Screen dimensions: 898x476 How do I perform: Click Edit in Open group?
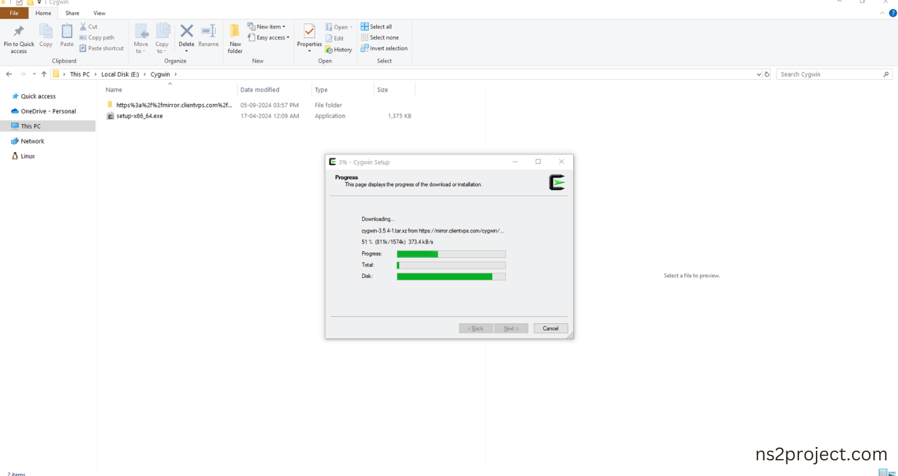[x=335, y=38]
